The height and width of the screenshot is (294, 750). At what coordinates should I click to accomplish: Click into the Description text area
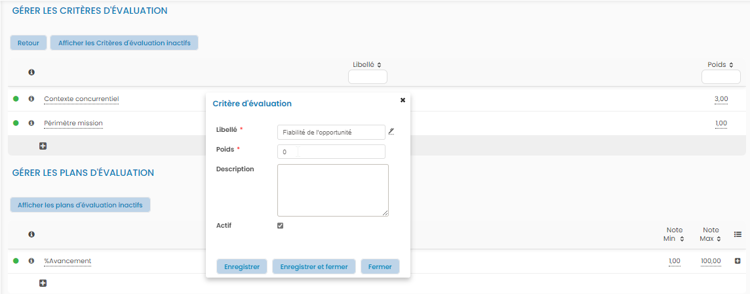(332, 190)
